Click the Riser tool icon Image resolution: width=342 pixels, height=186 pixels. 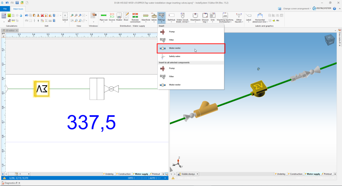125,16
